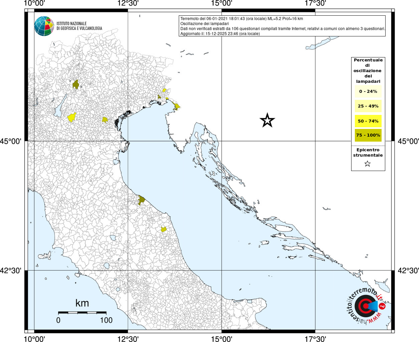Click the yellow-green municipality in the Marche region
Viewport: 419px width, 342px height.
(164, 229)
